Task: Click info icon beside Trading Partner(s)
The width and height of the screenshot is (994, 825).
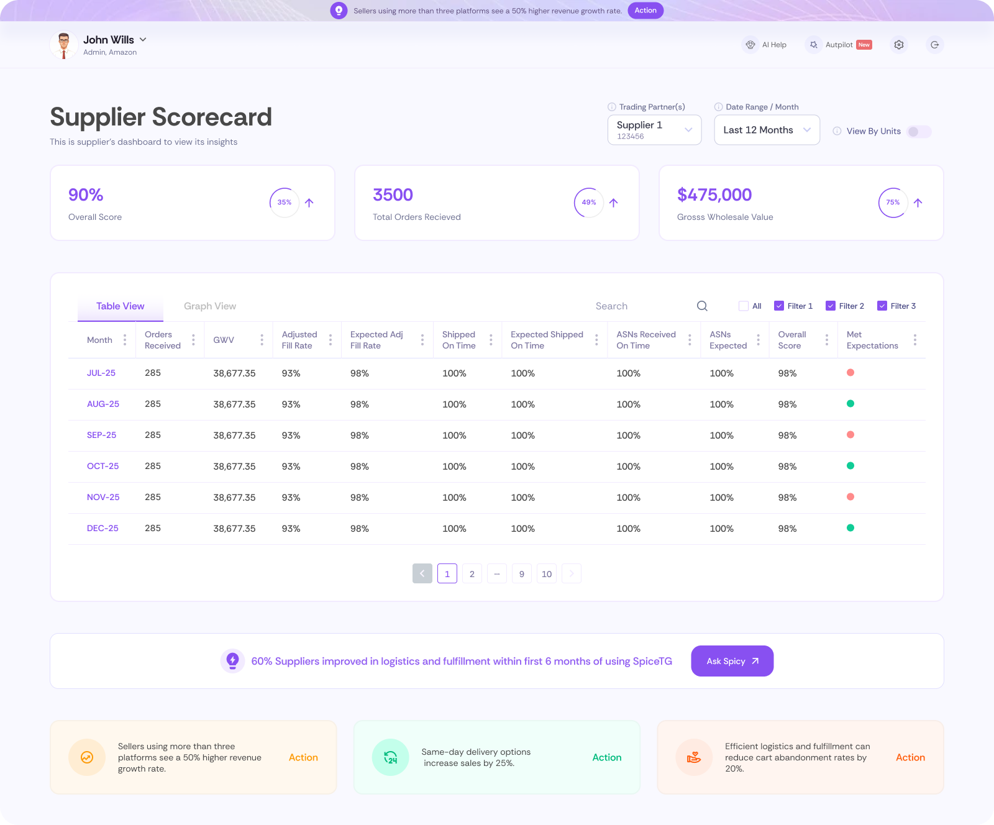Action: pos(612,107)
